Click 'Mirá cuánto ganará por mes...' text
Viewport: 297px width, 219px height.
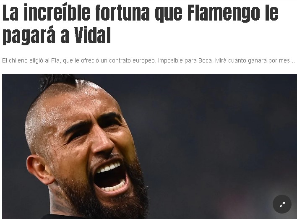pos(255,60)
